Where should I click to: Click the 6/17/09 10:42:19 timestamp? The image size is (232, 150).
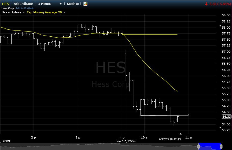click(x=170, y=139)
